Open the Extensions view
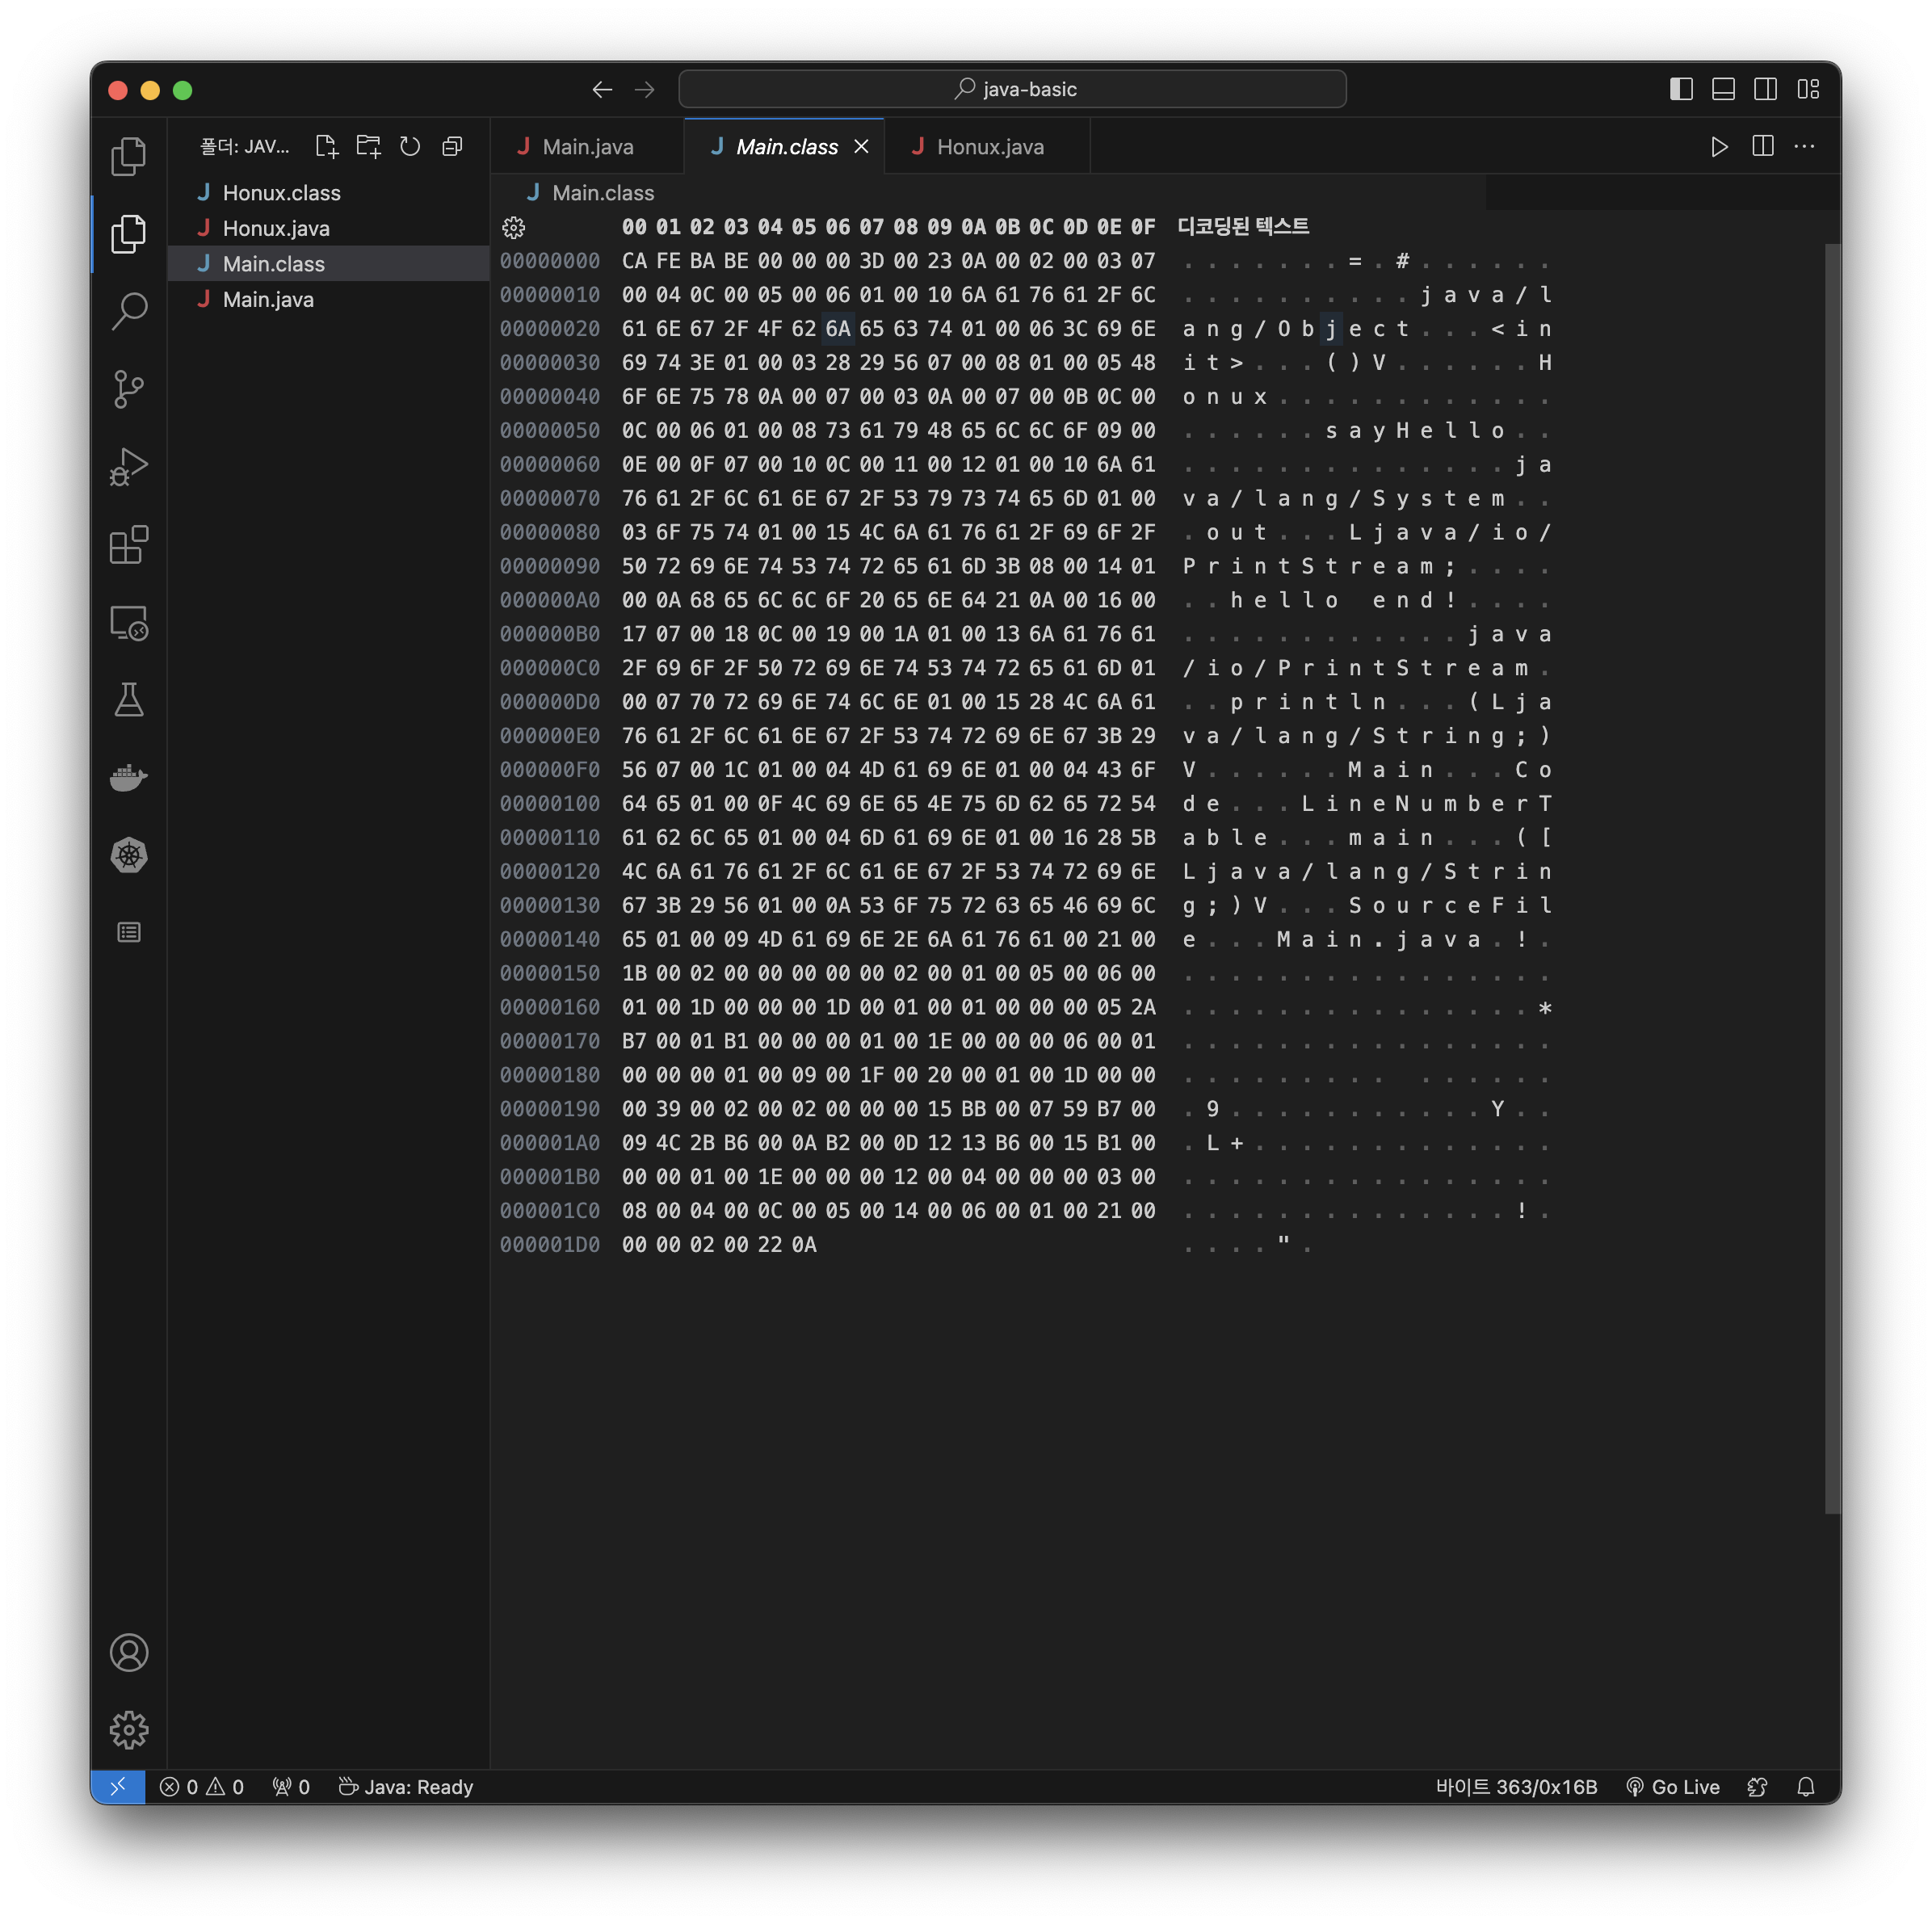Viewport: 1932px width, 1924px height. click(x=129, y=545)
